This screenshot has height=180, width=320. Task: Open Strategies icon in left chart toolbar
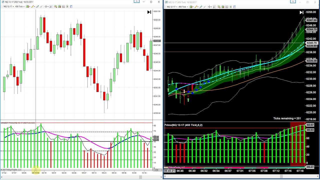point(67,6)
